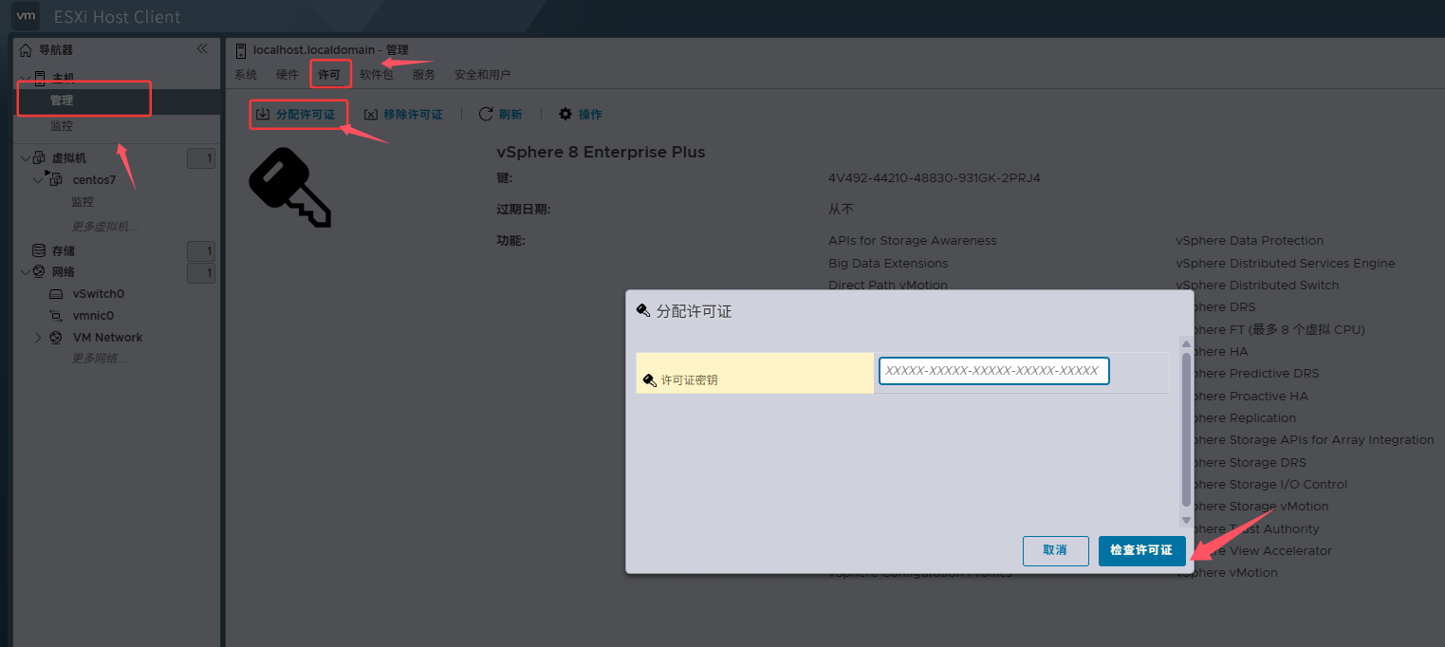
Task: Expand the VM Network tree node
Action: [x=38, y=338]
